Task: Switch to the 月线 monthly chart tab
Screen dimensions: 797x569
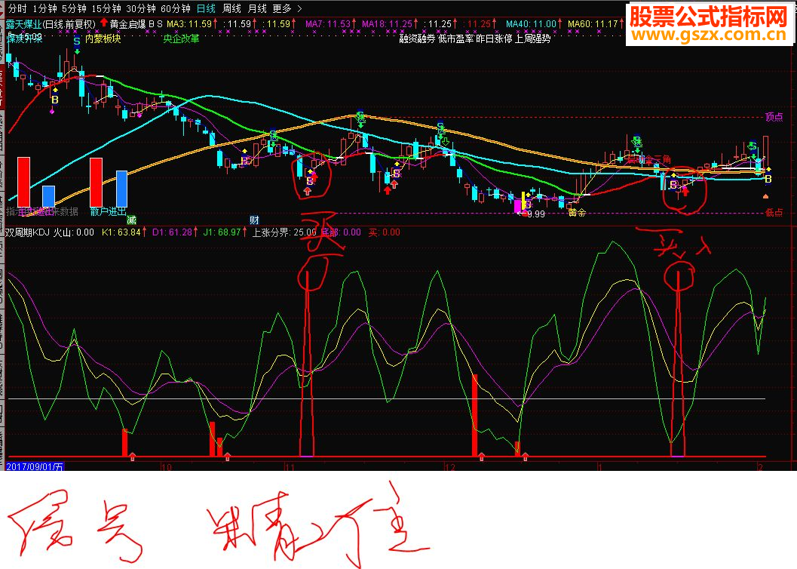Action: click(x=257, y=8)
